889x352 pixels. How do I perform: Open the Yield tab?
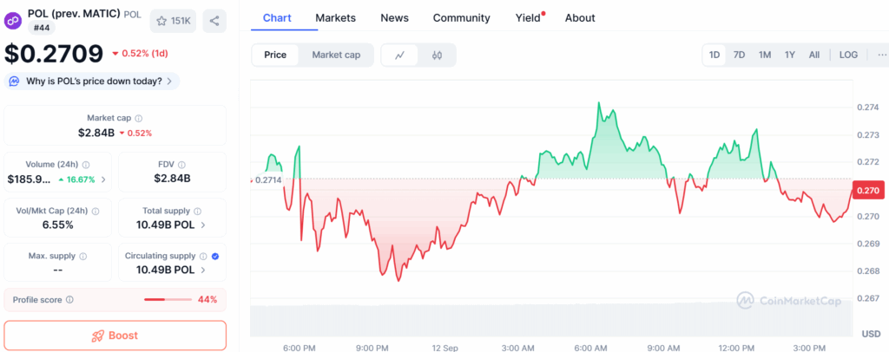tap(530, 18)
